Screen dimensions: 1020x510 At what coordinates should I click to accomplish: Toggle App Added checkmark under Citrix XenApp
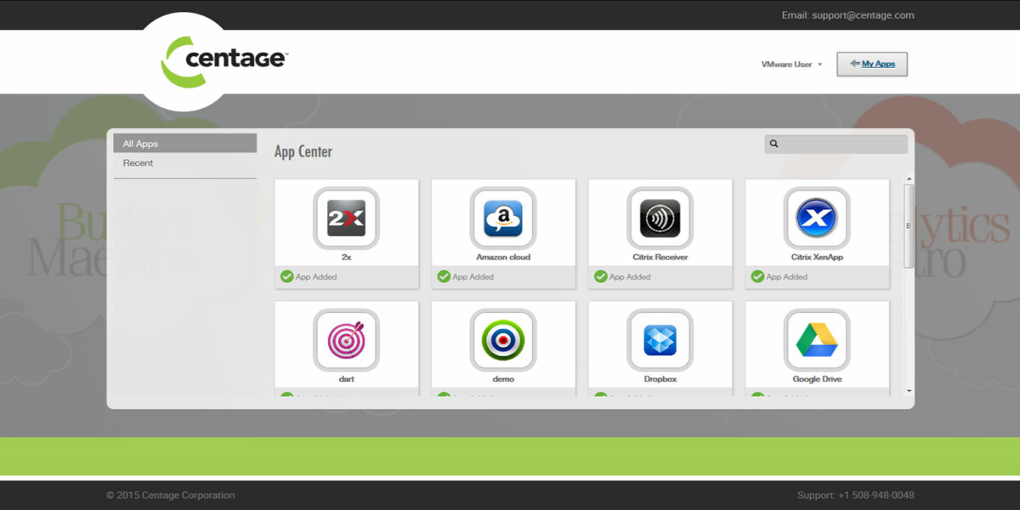[757, 276]
